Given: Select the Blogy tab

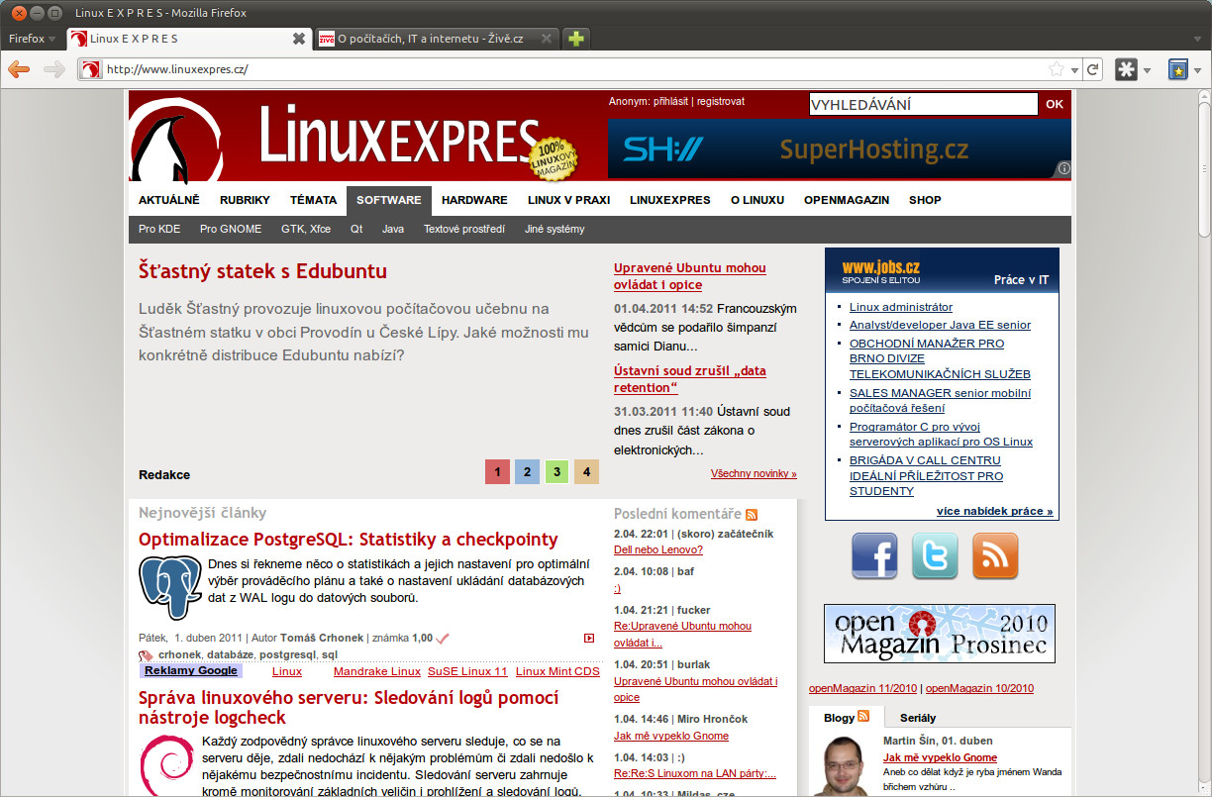Looking at the screenshot, I should pos(846,718).
